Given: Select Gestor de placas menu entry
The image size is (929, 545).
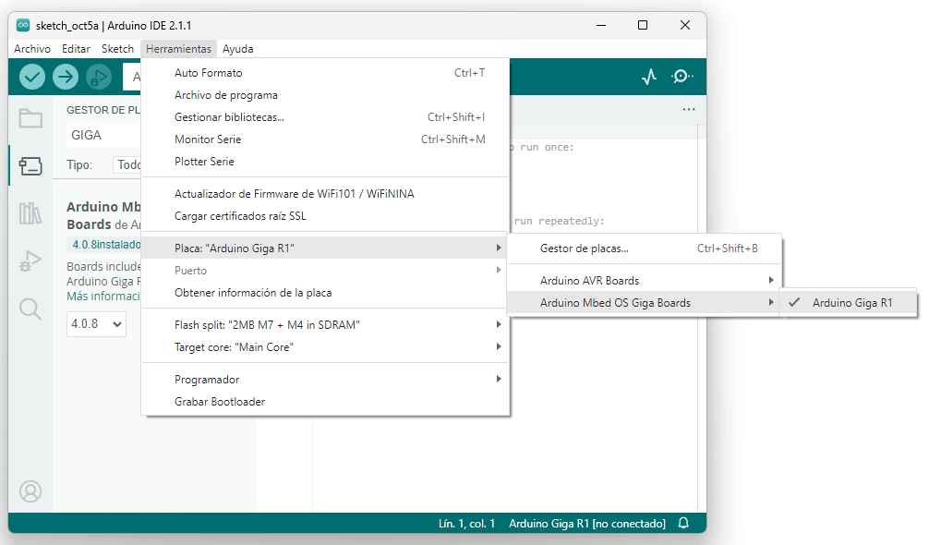Looking at the screenshot, I should click(584, 248).
